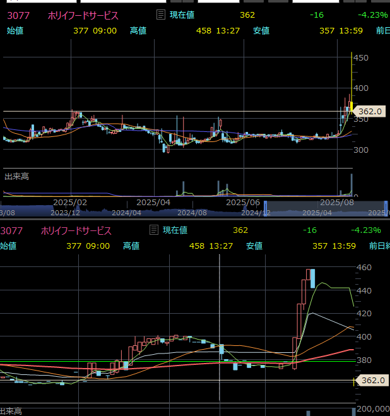Click ホリイフードサービス name in lower panel
Screen dimensions: 390x416
(x=76, y=231)
